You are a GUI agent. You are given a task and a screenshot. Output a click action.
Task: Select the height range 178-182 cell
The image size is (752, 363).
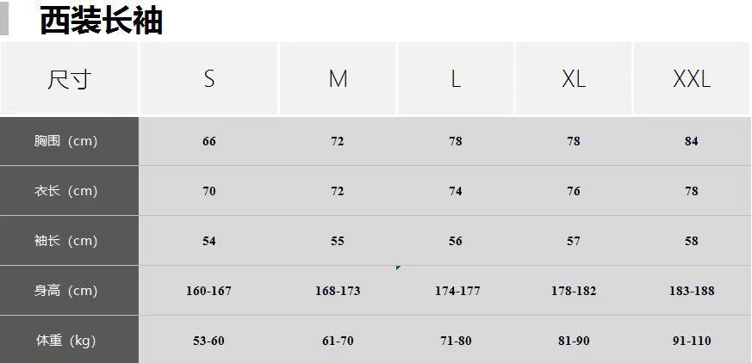(574, 291)
